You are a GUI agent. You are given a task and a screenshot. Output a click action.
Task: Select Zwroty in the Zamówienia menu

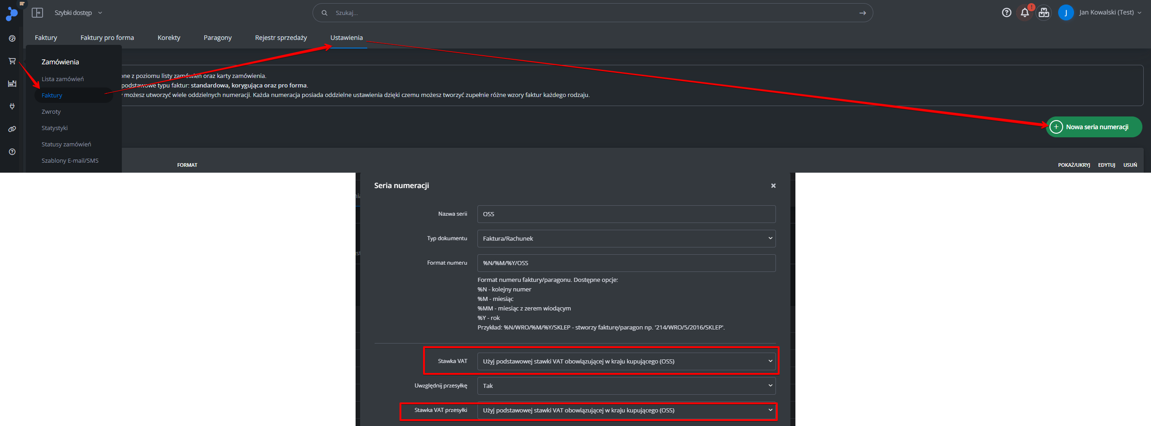[51, 111]
